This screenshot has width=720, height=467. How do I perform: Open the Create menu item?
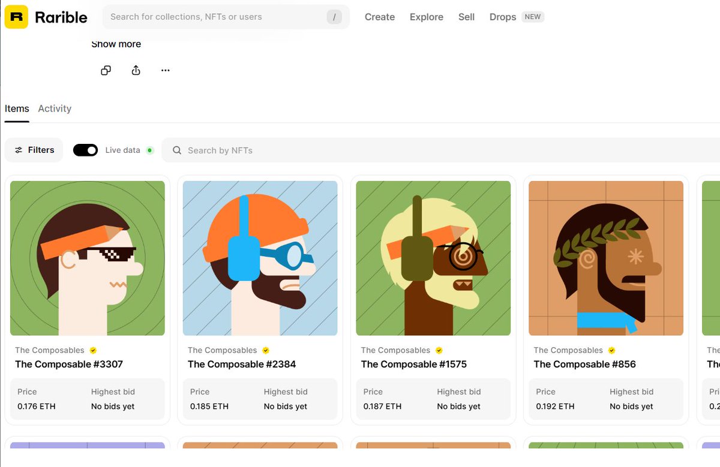click(x=380, y=17)
